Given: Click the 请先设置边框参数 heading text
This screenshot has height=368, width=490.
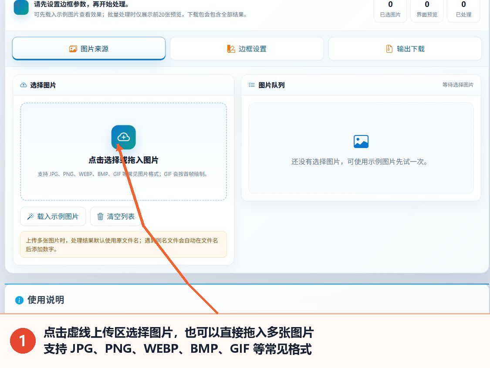Looking at the screenshot, I should (81, 4).
